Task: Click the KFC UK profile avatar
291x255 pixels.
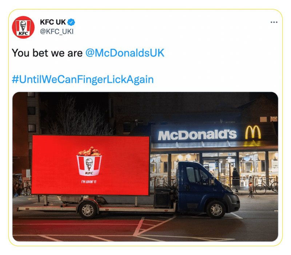Action: tap(23, 27)
